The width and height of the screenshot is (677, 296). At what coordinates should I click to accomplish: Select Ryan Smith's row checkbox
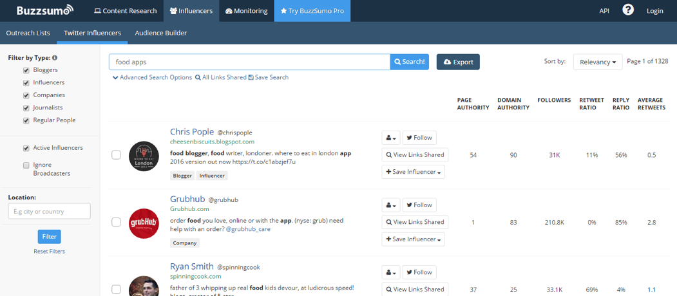pos(116,289)
